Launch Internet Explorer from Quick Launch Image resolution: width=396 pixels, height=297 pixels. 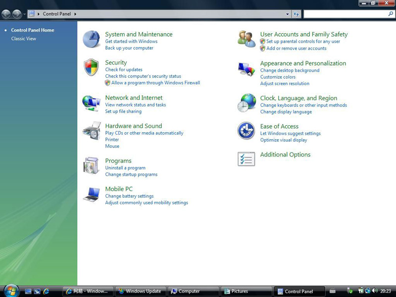click(x=46, y=291)
